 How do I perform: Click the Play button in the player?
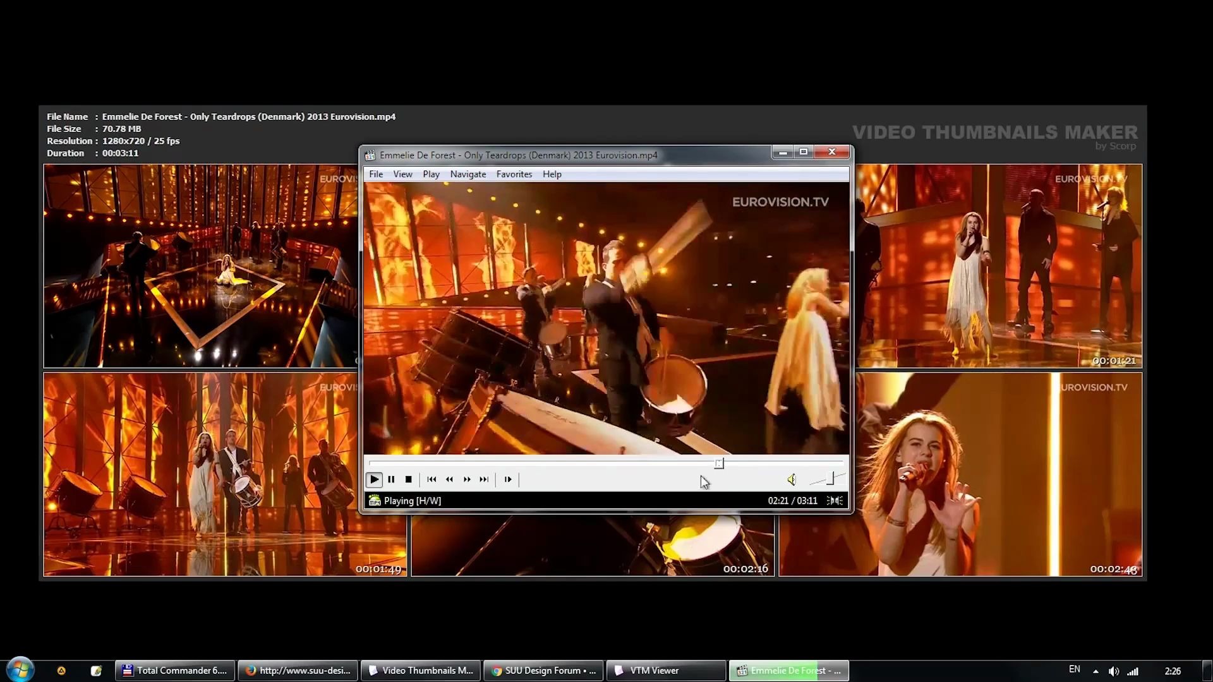[x=374, y=479]
